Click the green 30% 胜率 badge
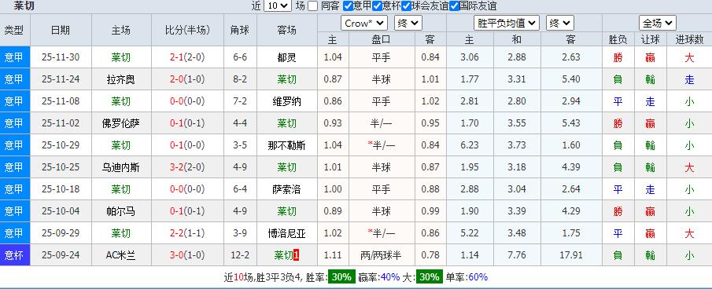The height and width of the screenshot is (289, 712). [341, 276]
